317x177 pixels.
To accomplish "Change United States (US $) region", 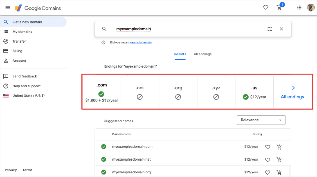I will click(28, 95).
